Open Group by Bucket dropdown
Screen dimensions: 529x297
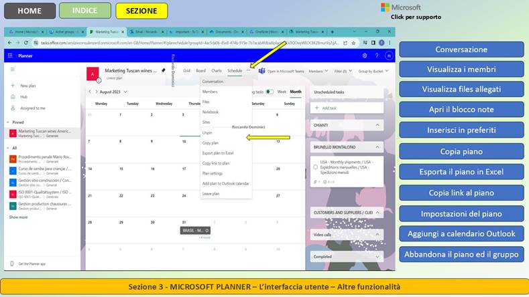click(373, 71)
